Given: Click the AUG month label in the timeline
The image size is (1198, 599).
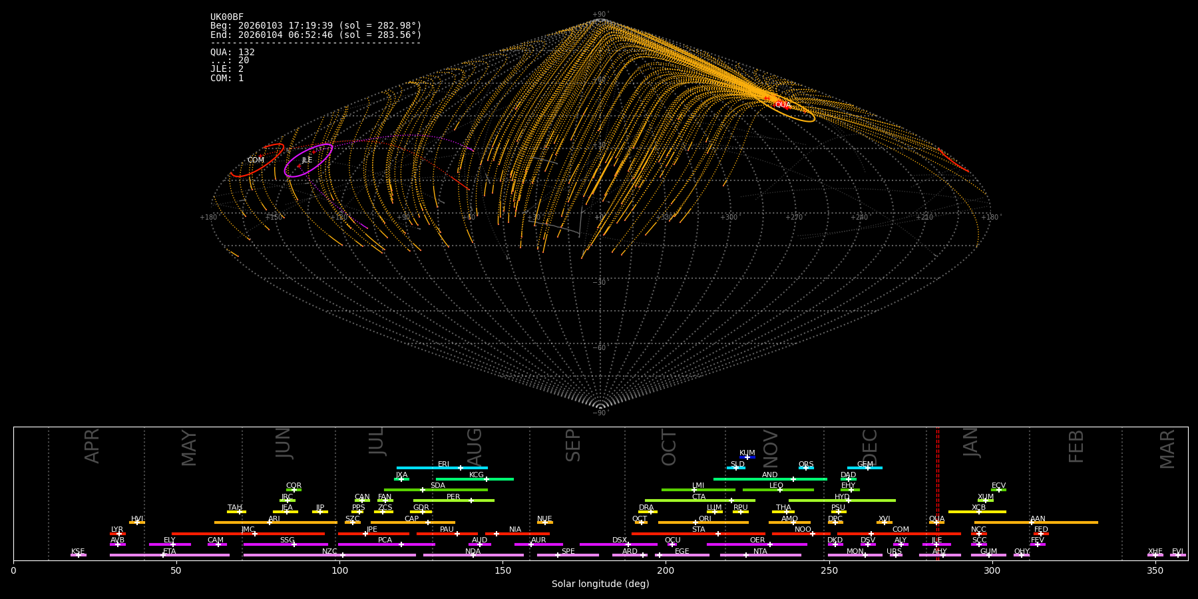Looking at the screenshot, I should [475, 445].
